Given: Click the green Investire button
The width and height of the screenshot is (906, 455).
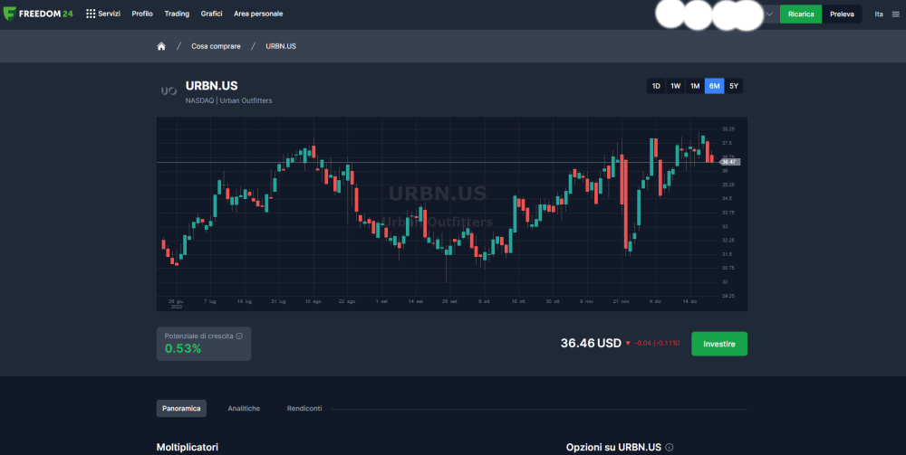Looking at the screenshot, I should (719, 344).
